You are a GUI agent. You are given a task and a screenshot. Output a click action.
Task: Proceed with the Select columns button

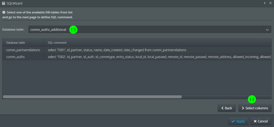[255, 108]
